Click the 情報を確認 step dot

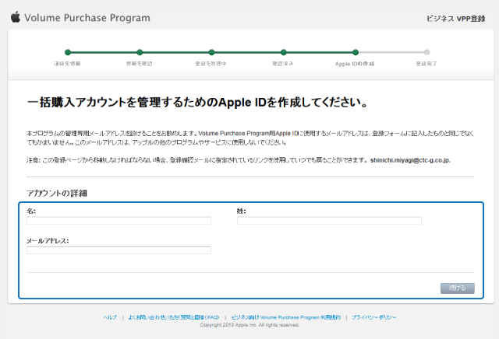(140, 52)
